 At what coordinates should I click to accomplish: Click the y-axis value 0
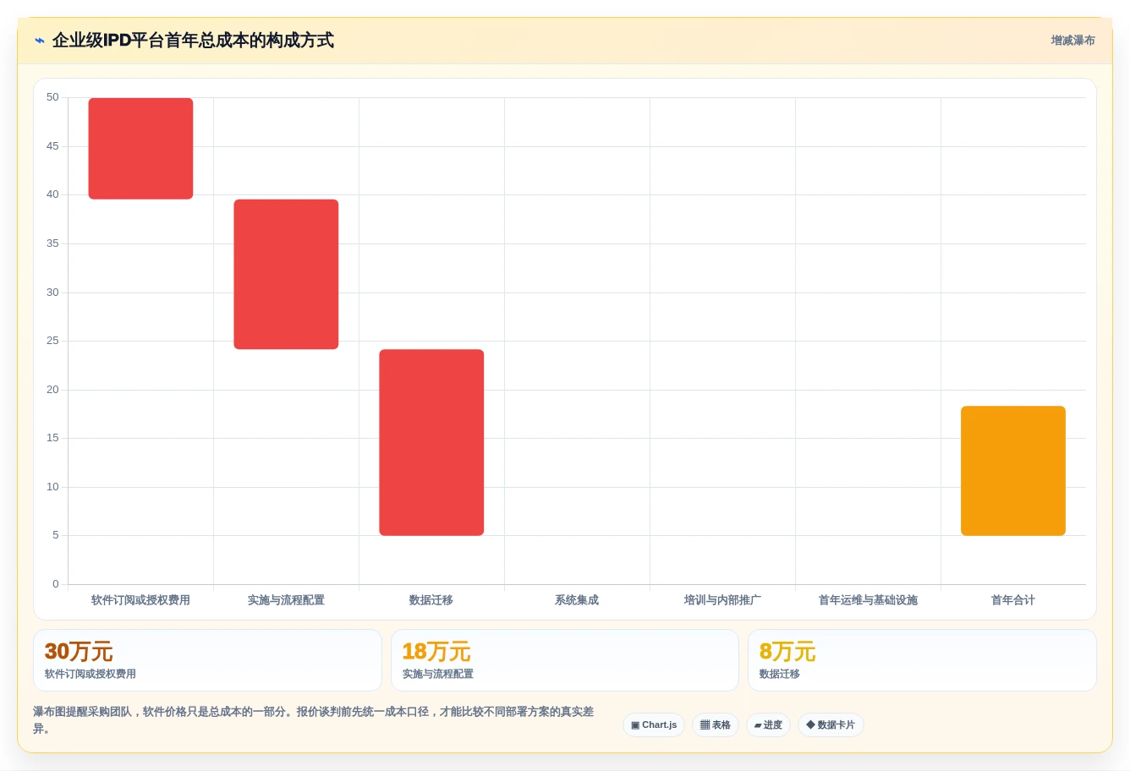[x=56, y=584]
